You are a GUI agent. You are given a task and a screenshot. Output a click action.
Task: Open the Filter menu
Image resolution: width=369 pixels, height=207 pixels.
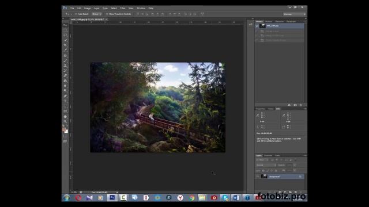click(123, 8)
